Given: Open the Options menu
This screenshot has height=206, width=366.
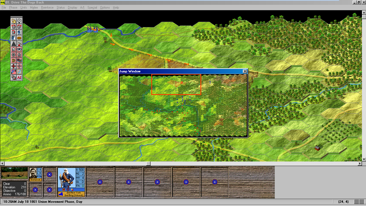Looking at the screenshot, I should (x=105, y=8).
